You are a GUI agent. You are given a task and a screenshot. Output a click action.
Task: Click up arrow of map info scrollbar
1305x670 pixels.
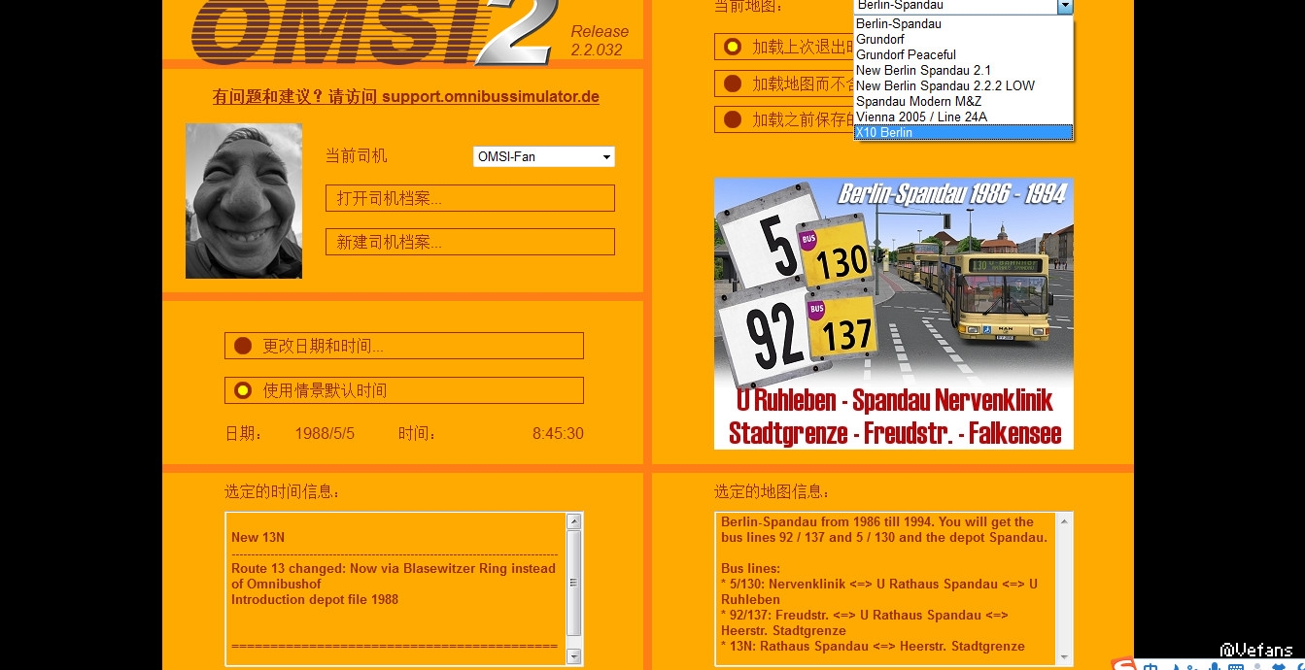[1064, 521]
